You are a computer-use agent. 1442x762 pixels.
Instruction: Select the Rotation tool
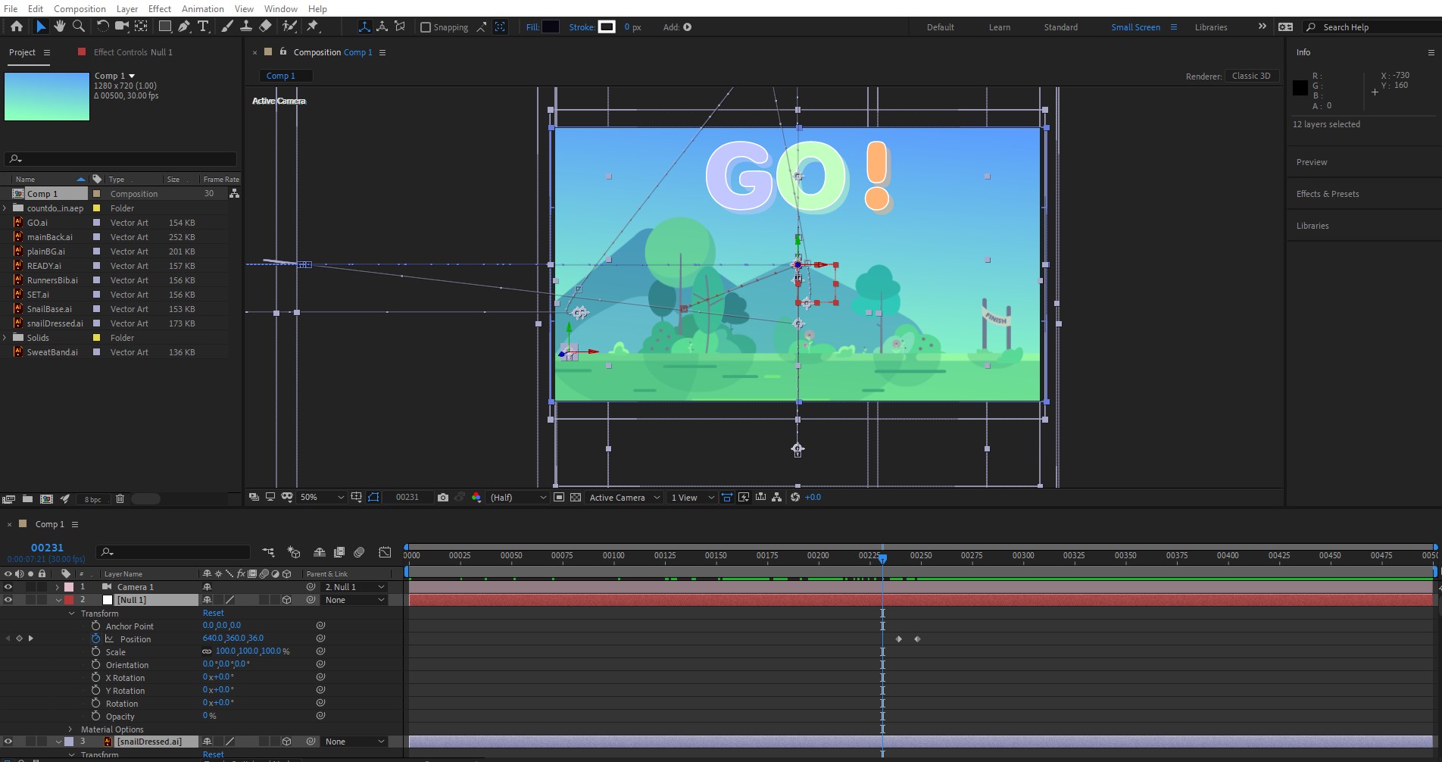pyautogui.click(x=102, y=27)
